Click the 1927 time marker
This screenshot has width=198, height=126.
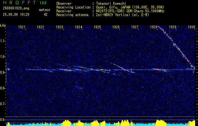tap(135, 27)
